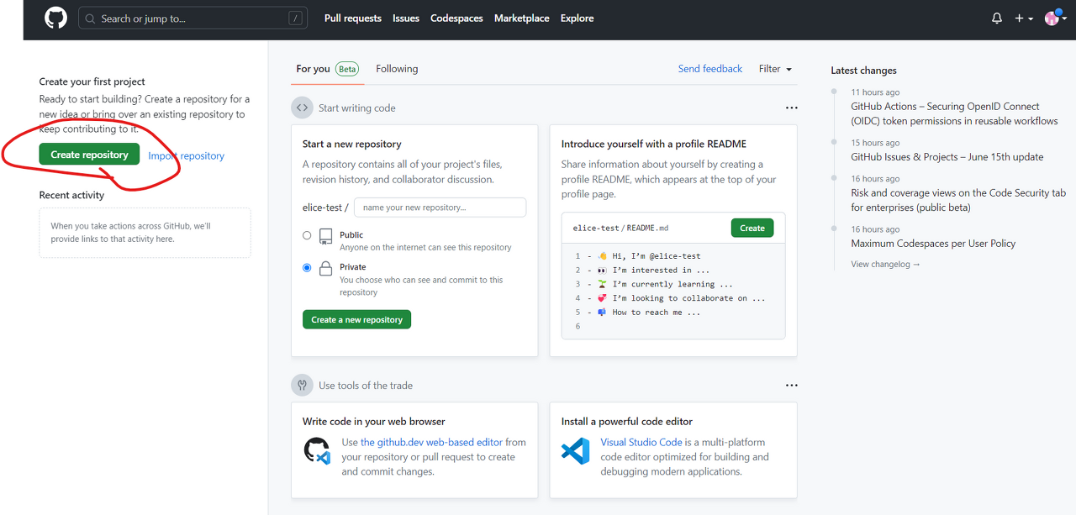Type-focus the repository name input field
Screen dimensions: 1076x515
[x=440, y=208]
